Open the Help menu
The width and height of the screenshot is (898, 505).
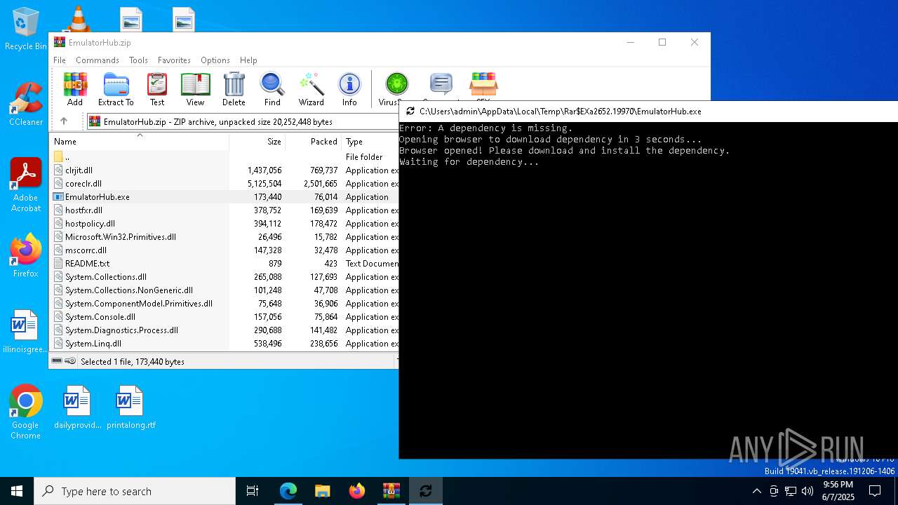[248, 60]
